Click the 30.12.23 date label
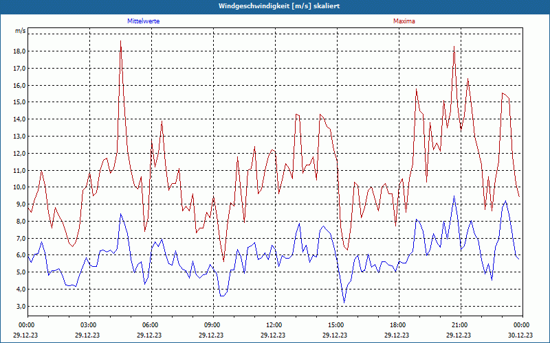 (520, 335)
